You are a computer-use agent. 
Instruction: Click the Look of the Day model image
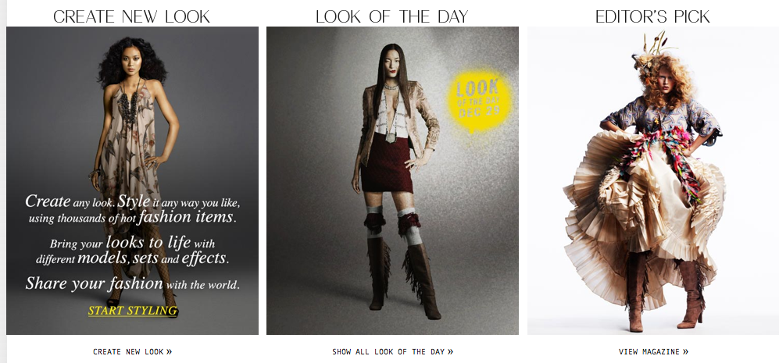pyautogui.click(x=392, y=181)
